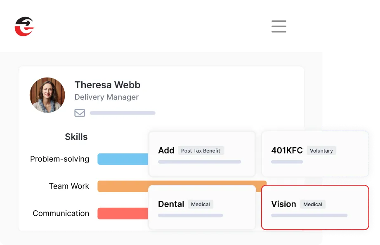Select the Problem-solving skill label
Screen dimensions: 380x245
[59, 159]
